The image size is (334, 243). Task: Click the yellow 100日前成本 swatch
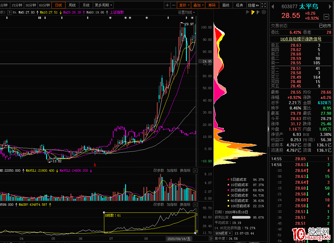click(228, 206)
